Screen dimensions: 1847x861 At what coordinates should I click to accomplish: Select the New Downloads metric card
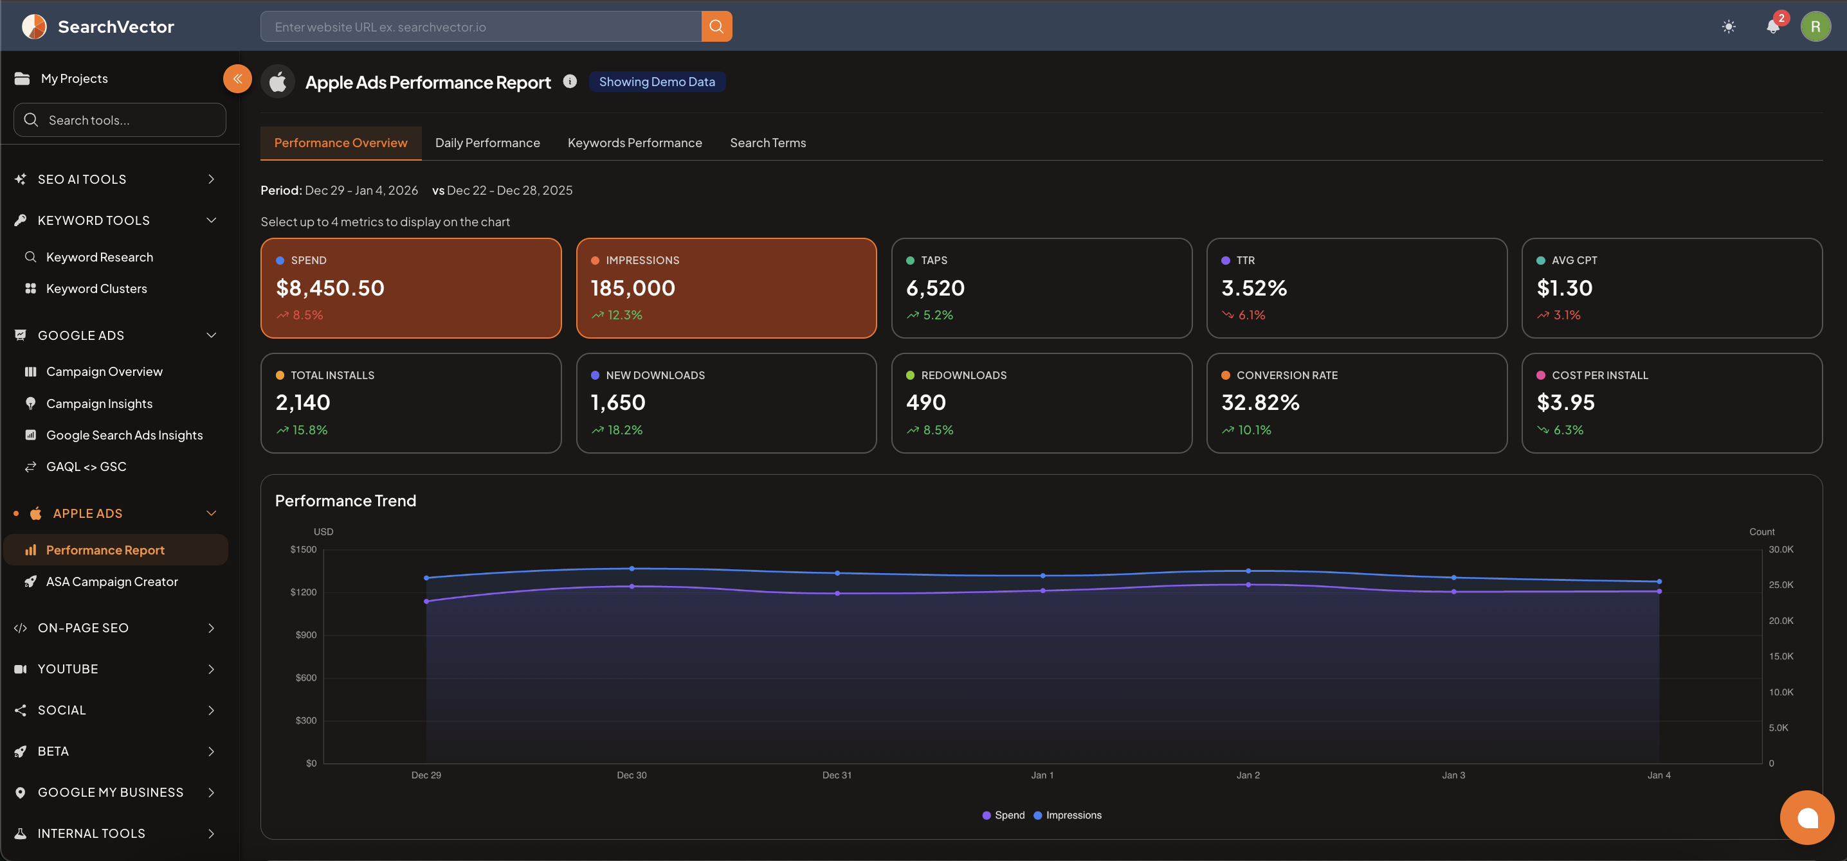point(726,404)
